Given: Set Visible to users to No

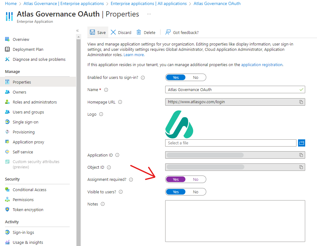Looking at the screenshot, I should tap(196, 192).
